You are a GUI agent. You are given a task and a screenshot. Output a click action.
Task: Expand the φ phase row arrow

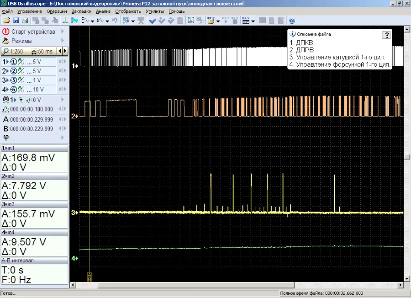(63, 138)
